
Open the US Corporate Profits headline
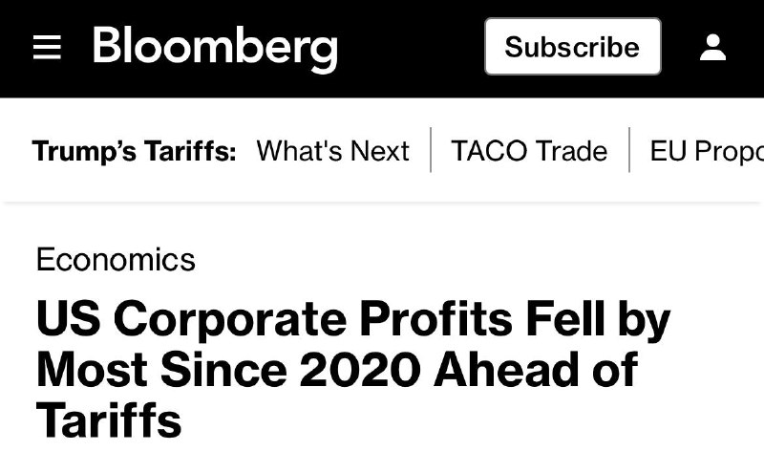353,369
